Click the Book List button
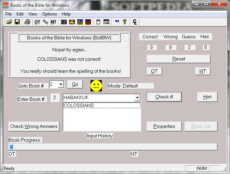230x174 pixels. [x=201, y=127]
